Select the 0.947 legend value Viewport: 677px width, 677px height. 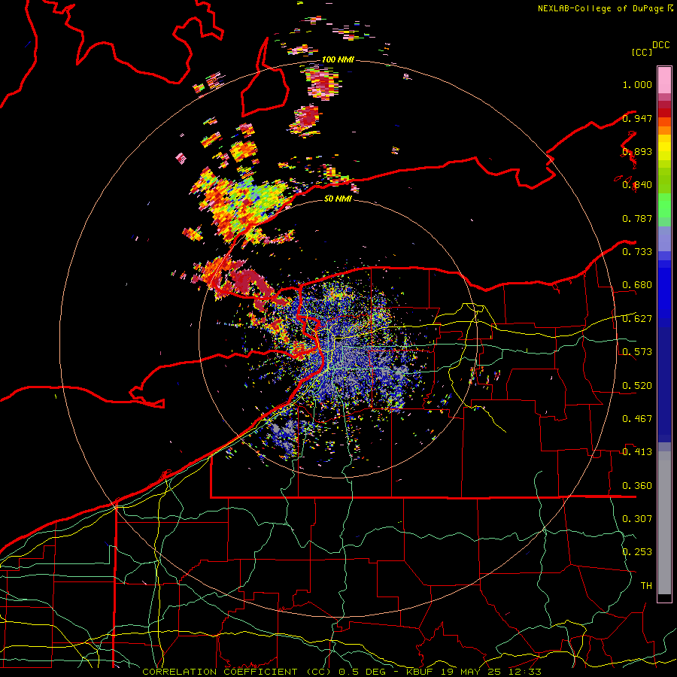click(x=637, y=118)
